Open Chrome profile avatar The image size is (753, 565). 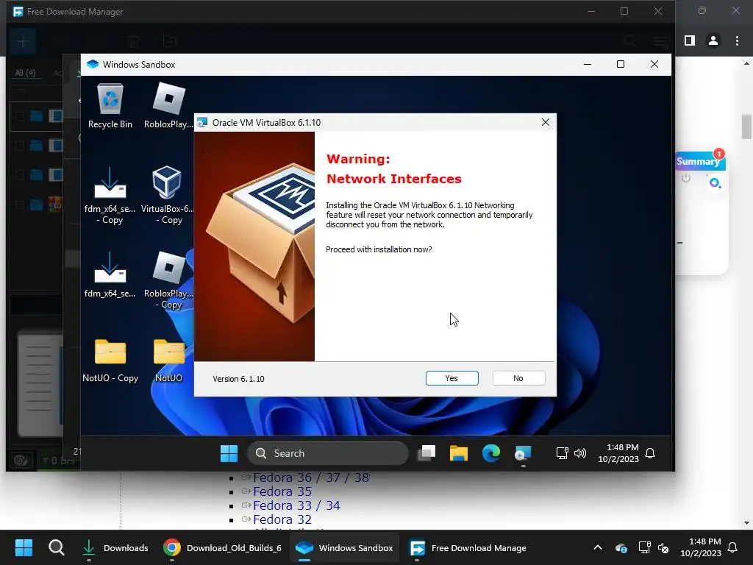point(713,41)
